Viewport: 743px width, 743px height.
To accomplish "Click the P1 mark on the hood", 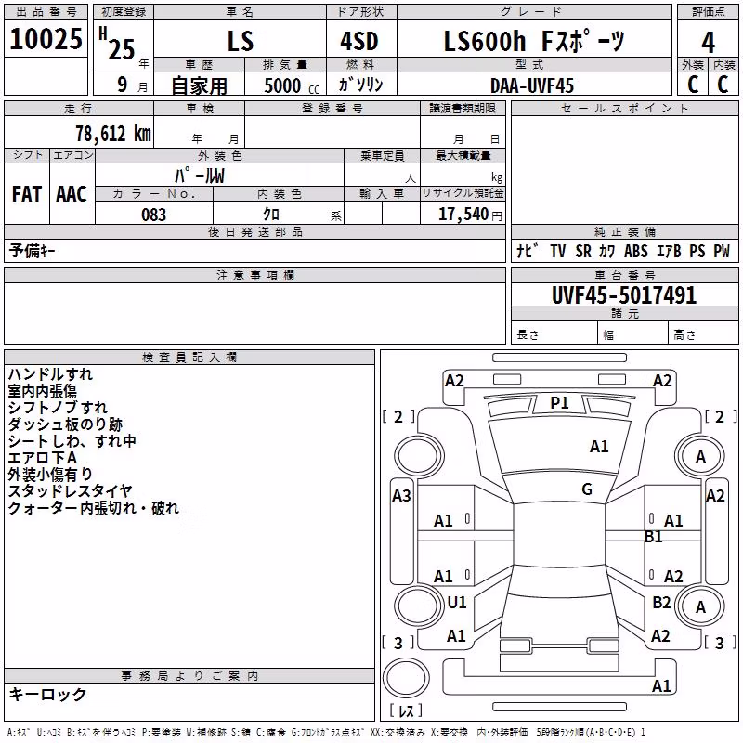I will [x=559, y=403].
